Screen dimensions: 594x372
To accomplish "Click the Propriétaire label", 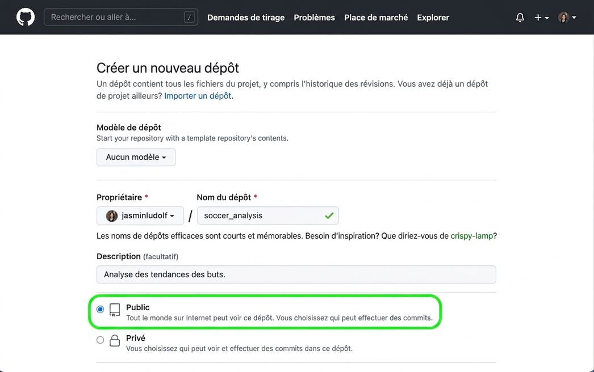I will pos(119,197).
